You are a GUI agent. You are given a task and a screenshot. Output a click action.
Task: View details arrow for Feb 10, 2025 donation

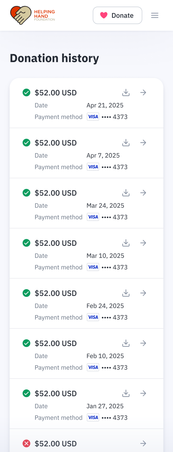(x=143, y=343)
